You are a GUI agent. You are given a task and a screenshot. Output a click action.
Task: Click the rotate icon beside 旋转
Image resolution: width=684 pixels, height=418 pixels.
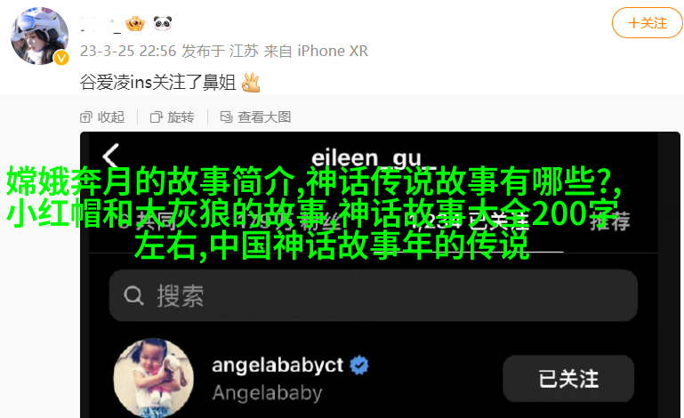coord(156,117)
